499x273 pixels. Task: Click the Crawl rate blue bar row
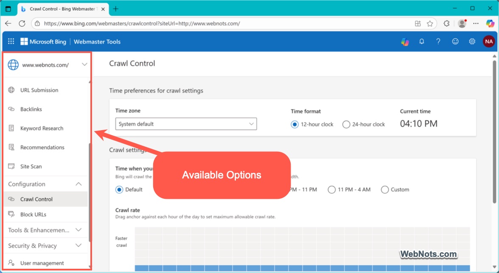(x=302, y=268)
